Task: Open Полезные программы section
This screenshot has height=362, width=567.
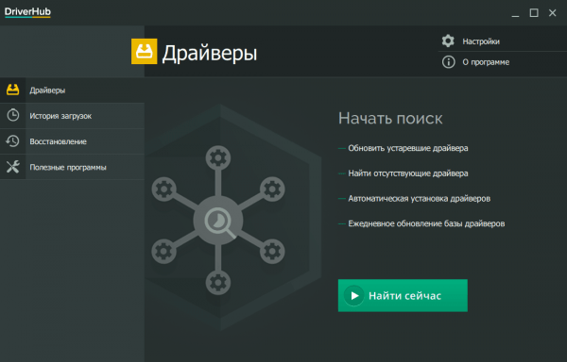Action: 73,167
